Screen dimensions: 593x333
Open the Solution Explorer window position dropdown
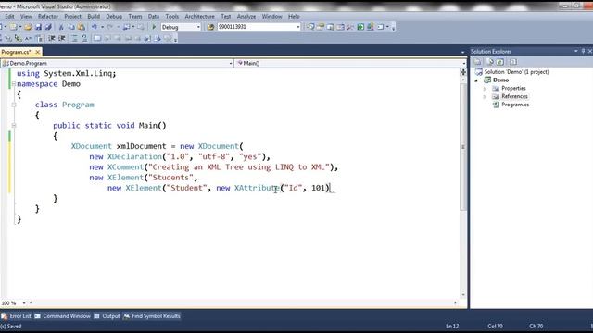coord(575,51)
